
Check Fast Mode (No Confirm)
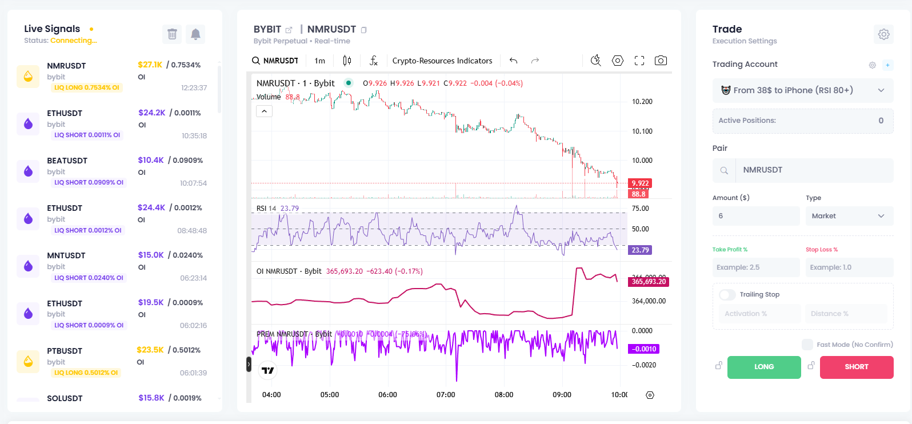807,345
